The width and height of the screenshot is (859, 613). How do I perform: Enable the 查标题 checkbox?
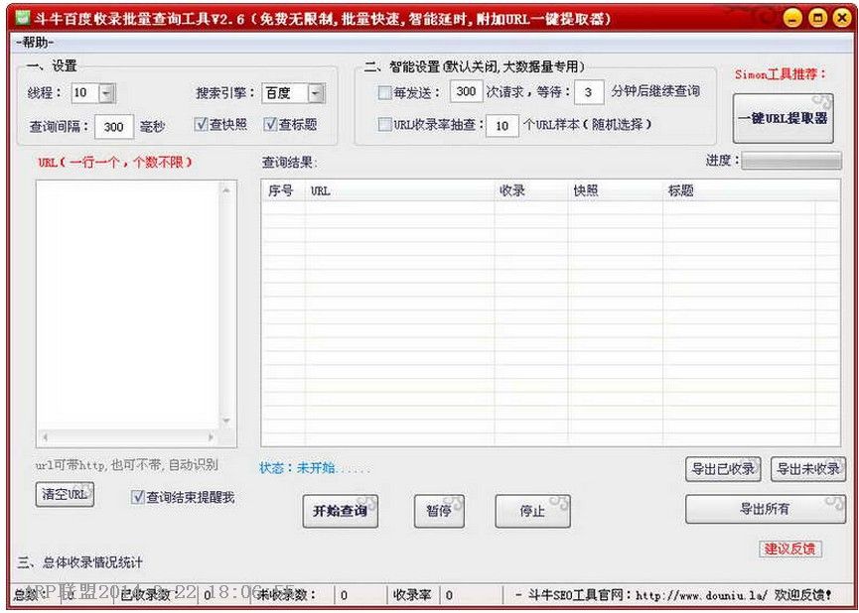tap(272, 123)
